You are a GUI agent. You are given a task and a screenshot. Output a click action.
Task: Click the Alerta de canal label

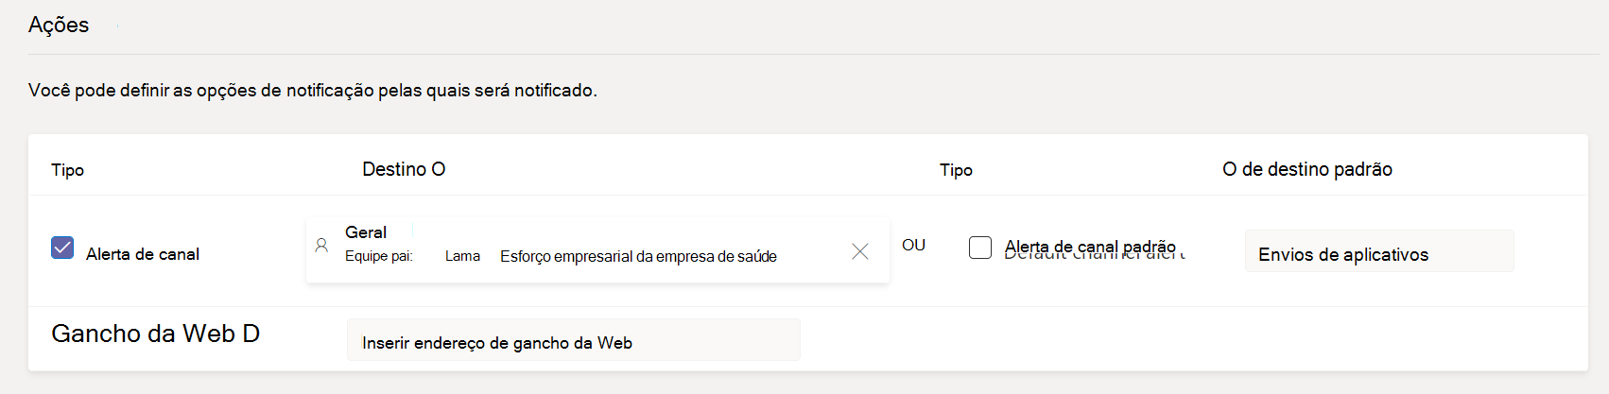click(143, 254)
